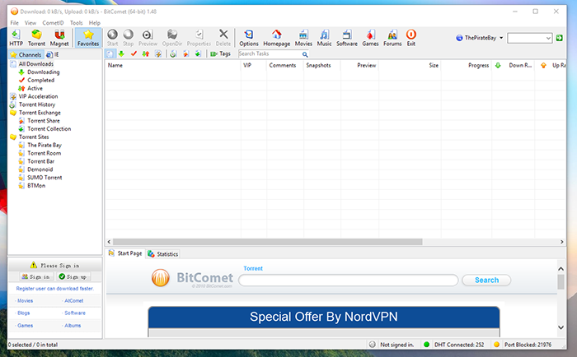Switch to the IE tab
This screenshot has height=357, width=577.
pos(53,55)
